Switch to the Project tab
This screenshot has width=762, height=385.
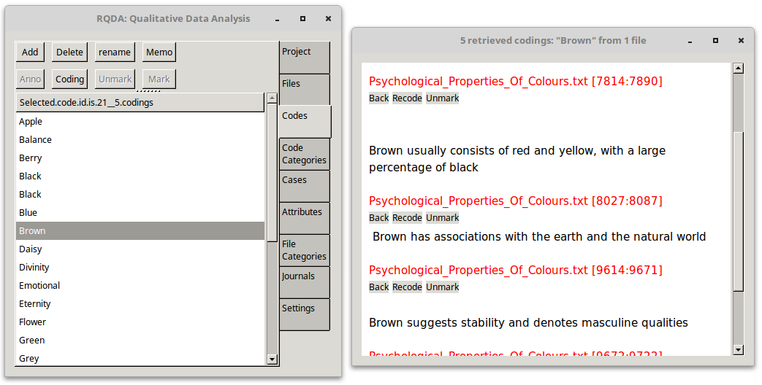(304, 58)
